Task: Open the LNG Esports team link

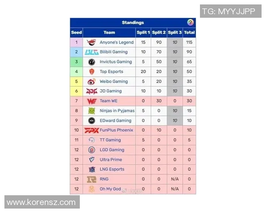Action: click(112, 169)
